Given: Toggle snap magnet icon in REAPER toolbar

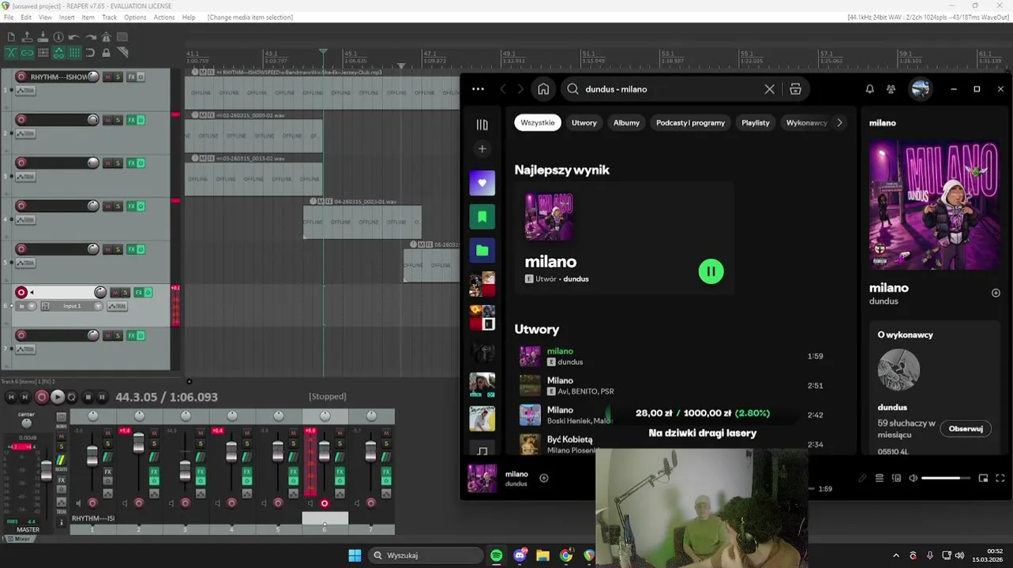Looking at the screenshot, I should click(x=90, y=53).
